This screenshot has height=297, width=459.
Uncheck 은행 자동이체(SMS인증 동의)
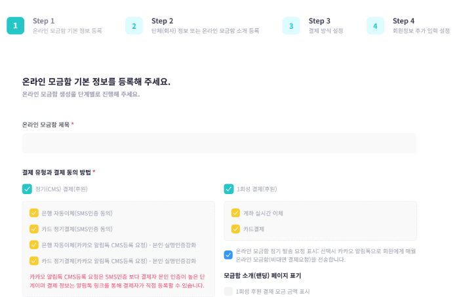point(34,213)
